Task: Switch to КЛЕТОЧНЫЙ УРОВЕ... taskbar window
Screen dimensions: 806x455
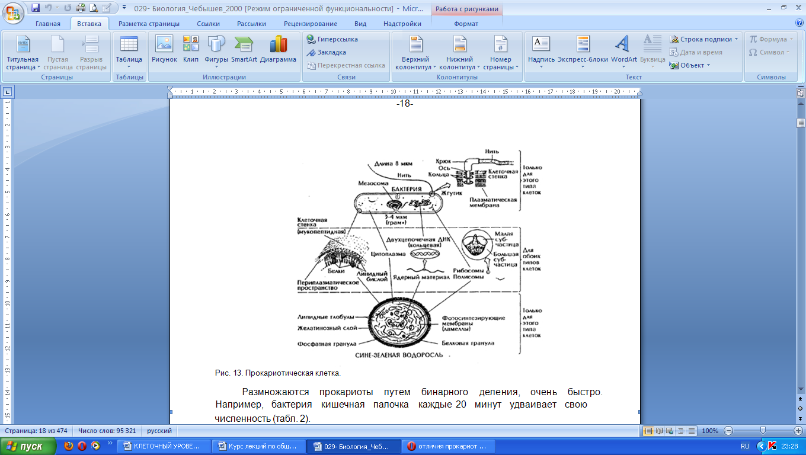Action: 163,446
